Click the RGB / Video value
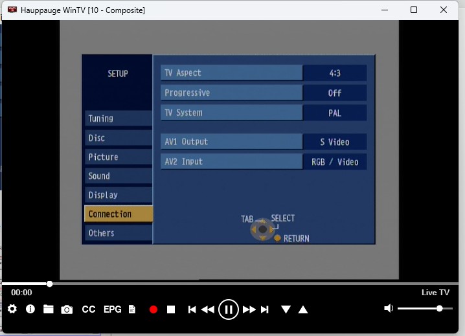Screen dimensions: 465x336 point(335,162)
